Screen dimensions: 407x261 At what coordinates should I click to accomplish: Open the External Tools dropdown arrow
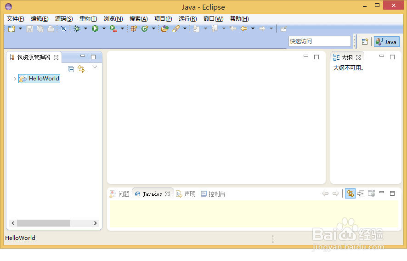[122, 28]
